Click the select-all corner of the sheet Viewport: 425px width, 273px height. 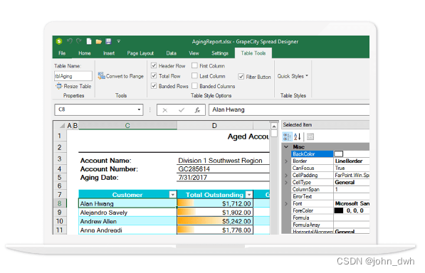coord(61,126)
